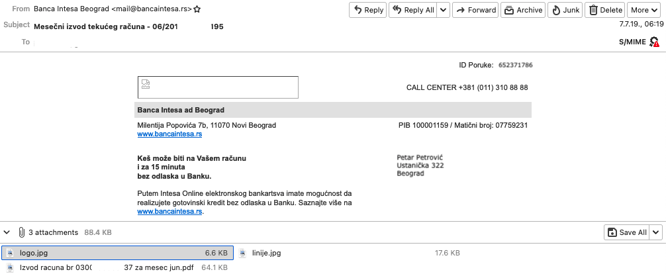Screen dimensions: 666x274
Task: Star the sender Banca Intesa Beograd
Action: [197, 9]
